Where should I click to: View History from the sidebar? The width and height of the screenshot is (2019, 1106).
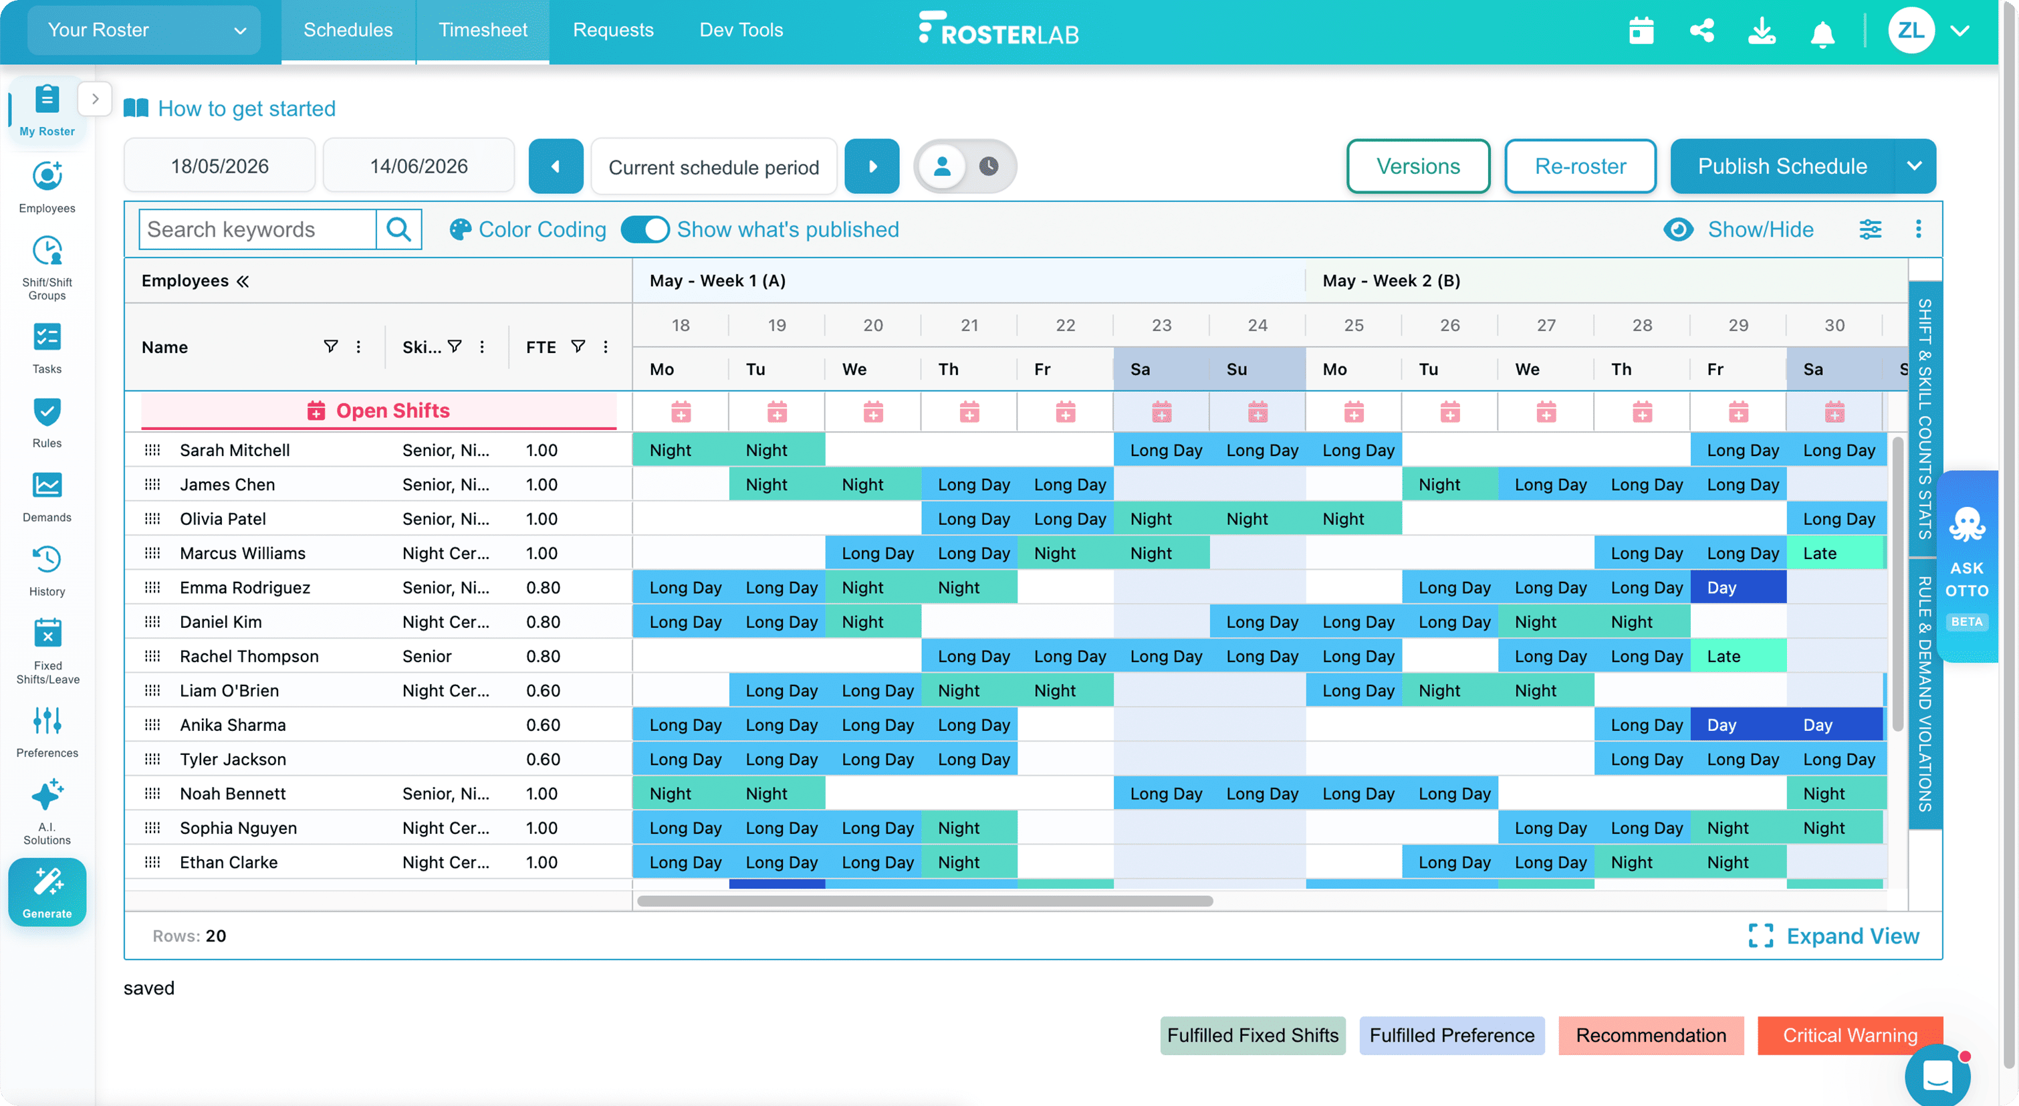[x=47, y=572]
